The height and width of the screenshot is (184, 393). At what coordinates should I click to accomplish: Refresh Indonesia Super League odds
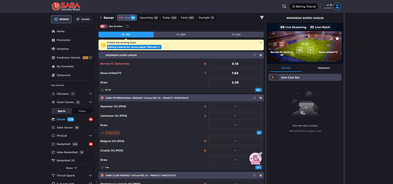[255, 55]
